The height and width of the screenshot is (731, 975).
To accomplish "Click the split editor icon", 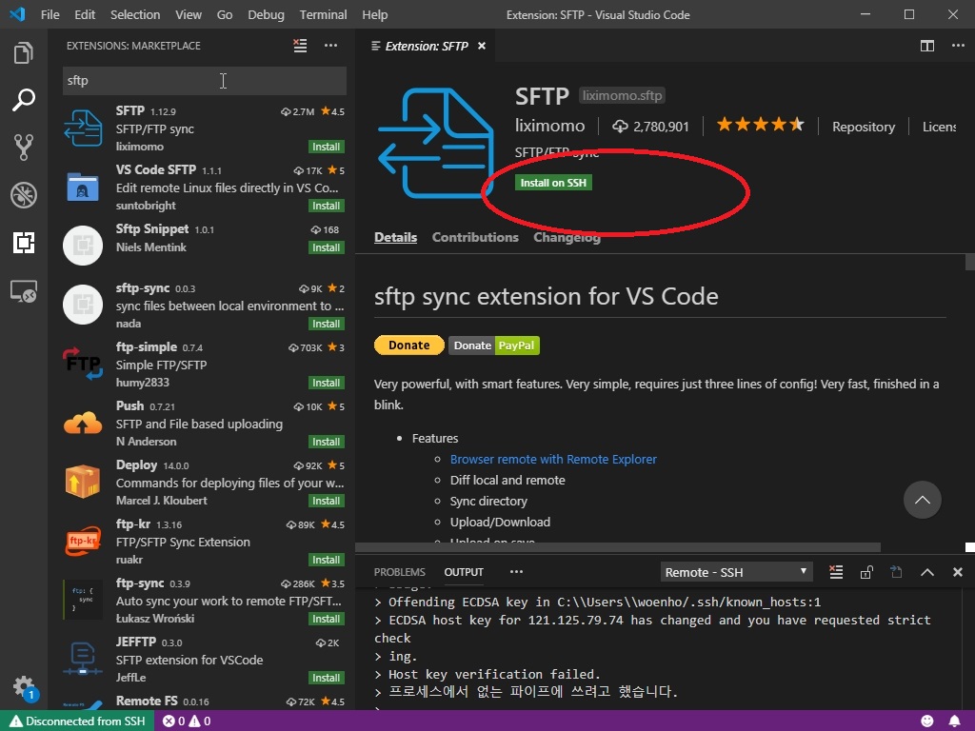I will (x=927, y=46).
